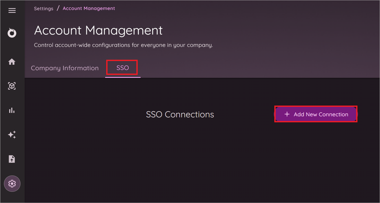Open the document upload section in sidebar
The width and height of the screenshot is (380, 203).
coord(12,159)
